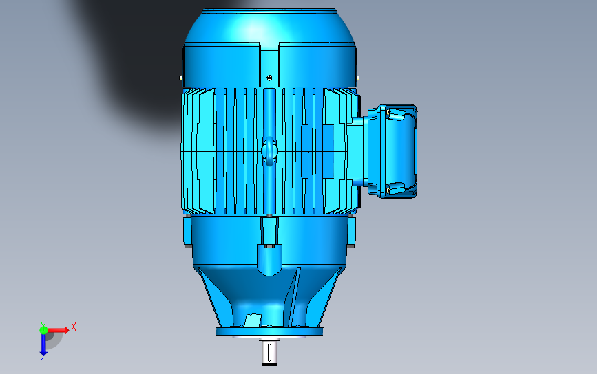Select the circular mounting flange above the shaft
The height and width of the screenshot is (374, 597).
[x=269, y=332]
